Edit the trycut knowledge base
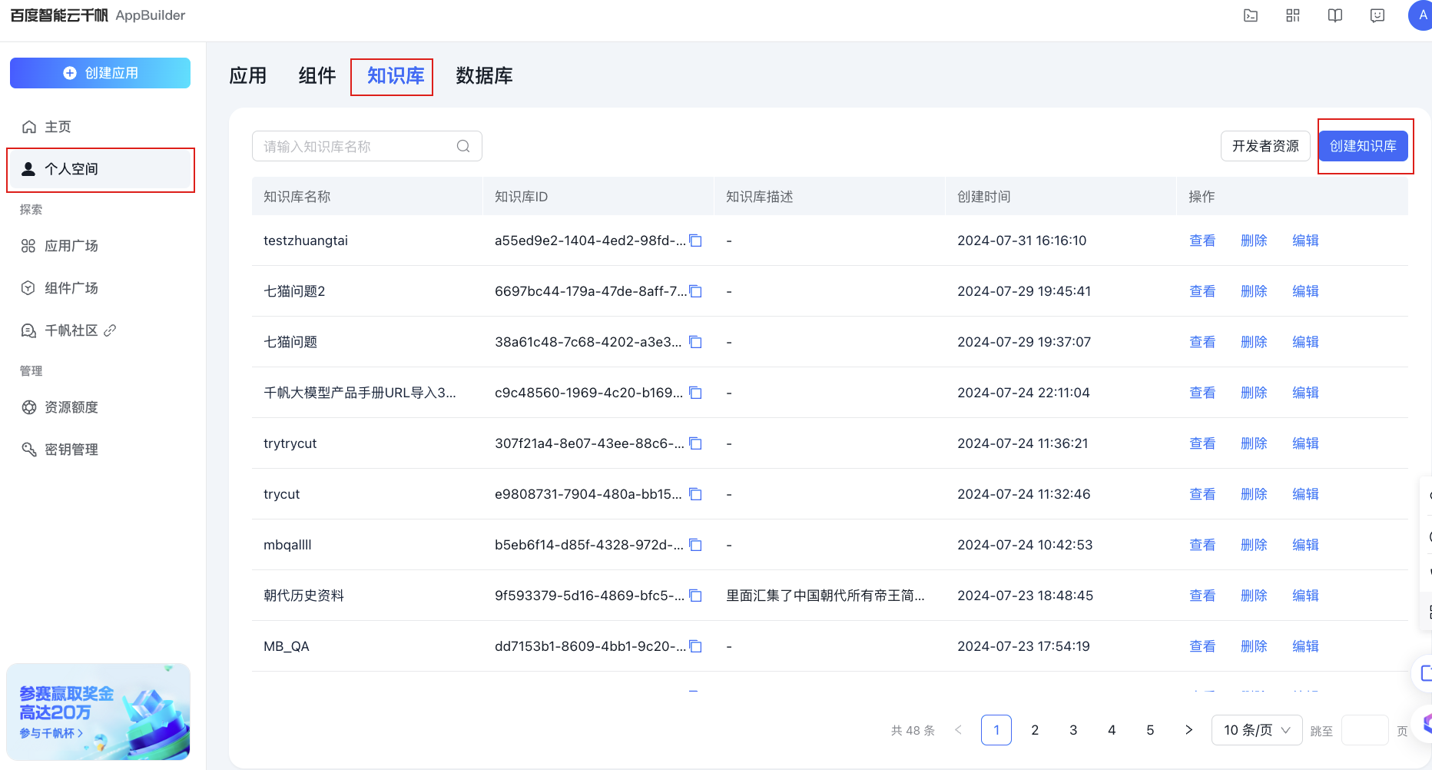Screen dimensions: 1432x770 (1305, 494)
